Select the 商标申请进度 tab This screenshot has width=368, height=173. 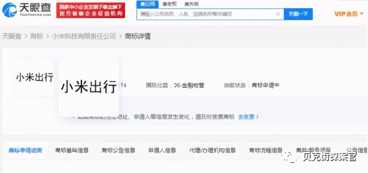25,150
